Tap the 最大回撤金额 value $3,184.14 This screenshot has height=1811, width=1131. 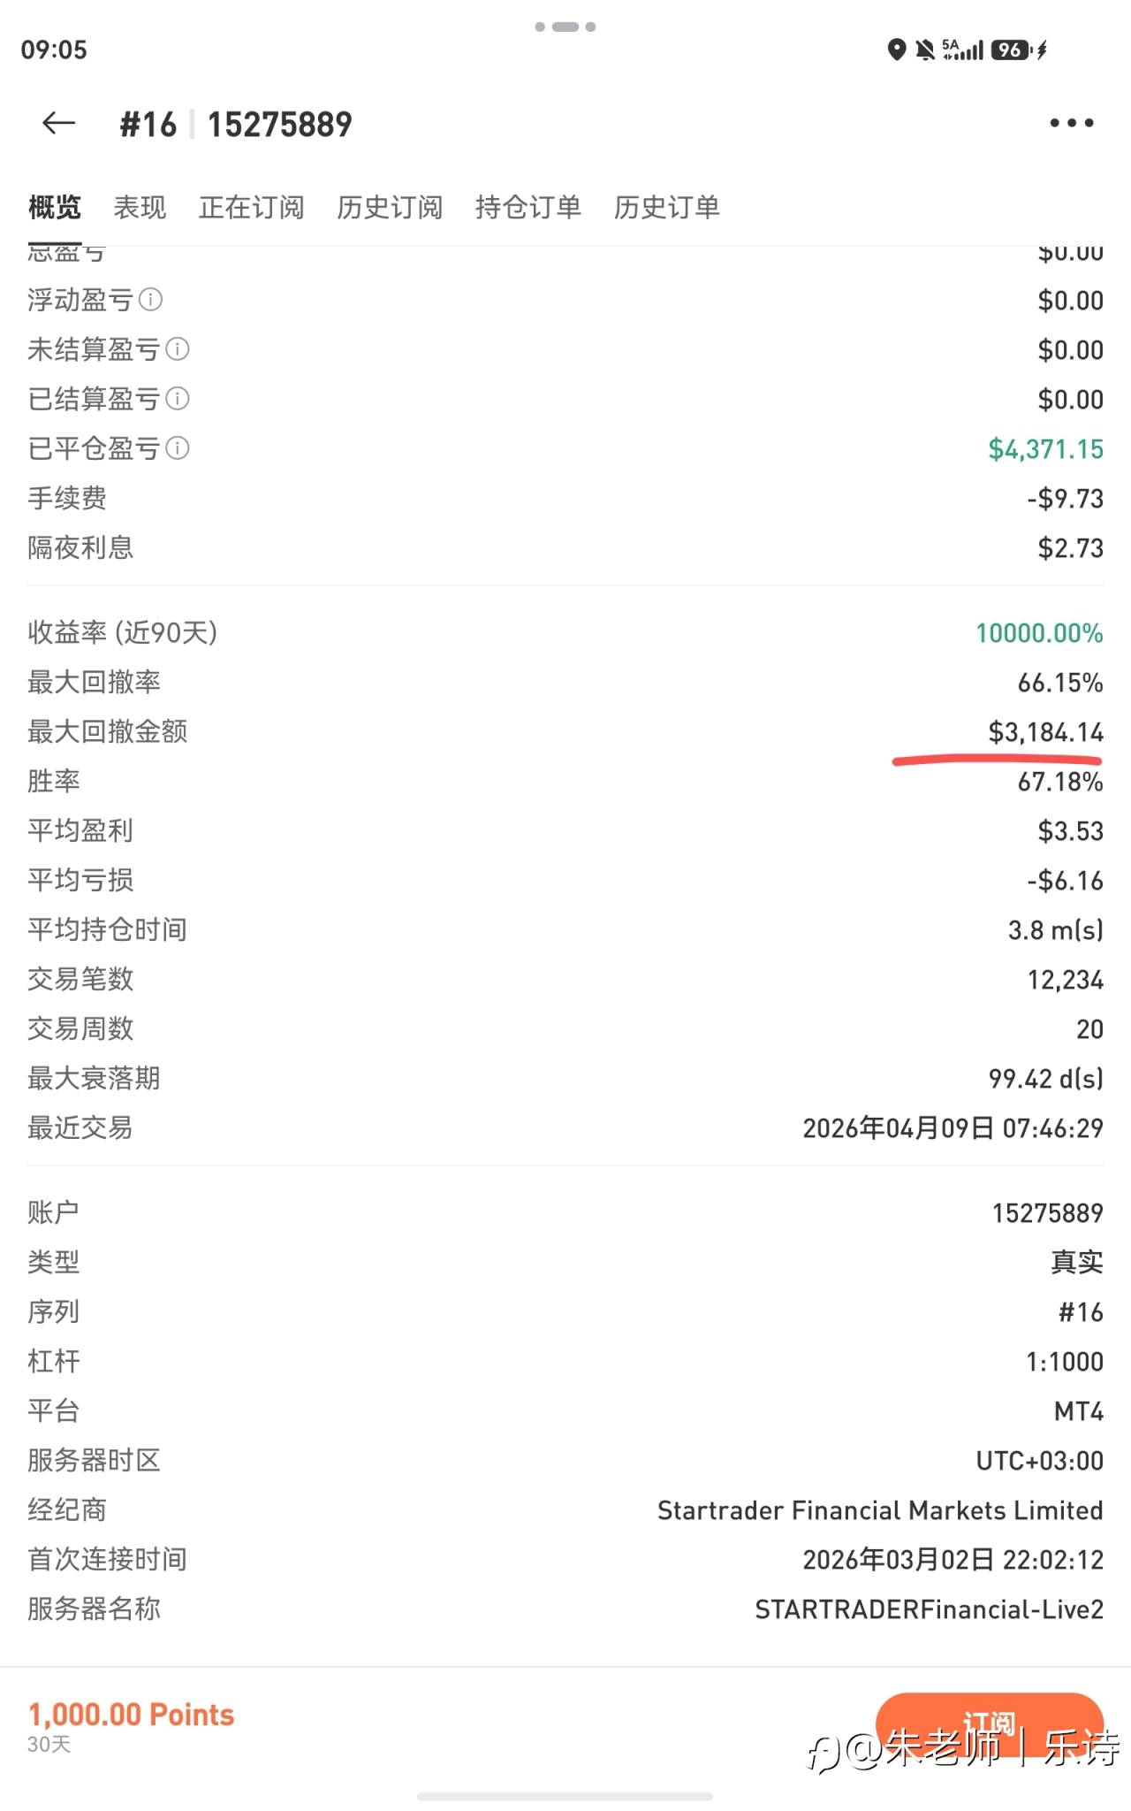[1045, 732]
